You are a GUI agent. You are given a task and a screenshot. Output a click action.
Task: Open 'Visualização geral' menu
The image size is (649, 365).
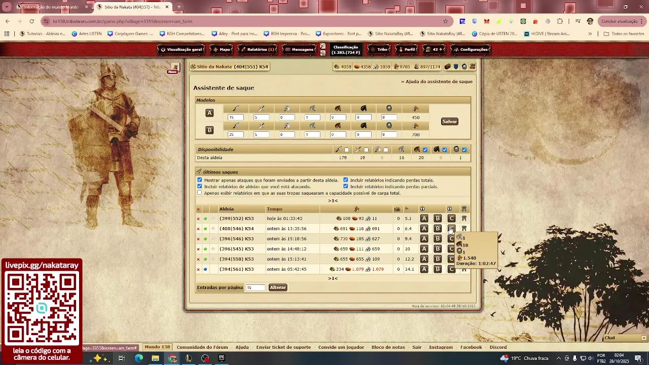pyautogui.click(x=182, y=50)
